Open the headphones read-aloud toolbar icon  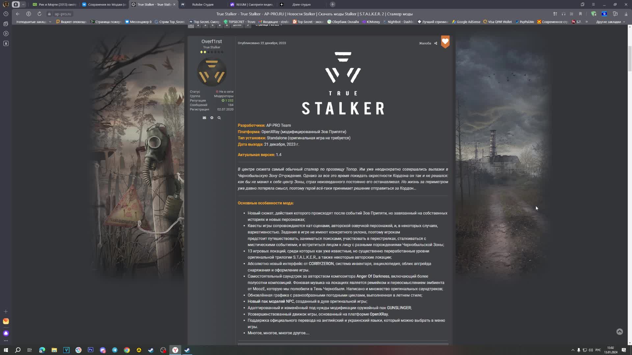click(x=564, y=14)
